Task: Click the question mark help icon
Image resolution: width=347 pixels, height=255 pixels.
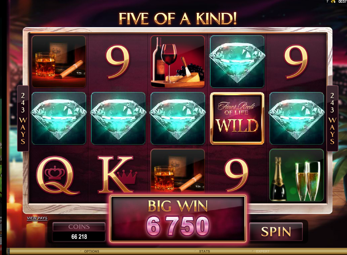Action: pyautogui.click(x=327, y=1)
